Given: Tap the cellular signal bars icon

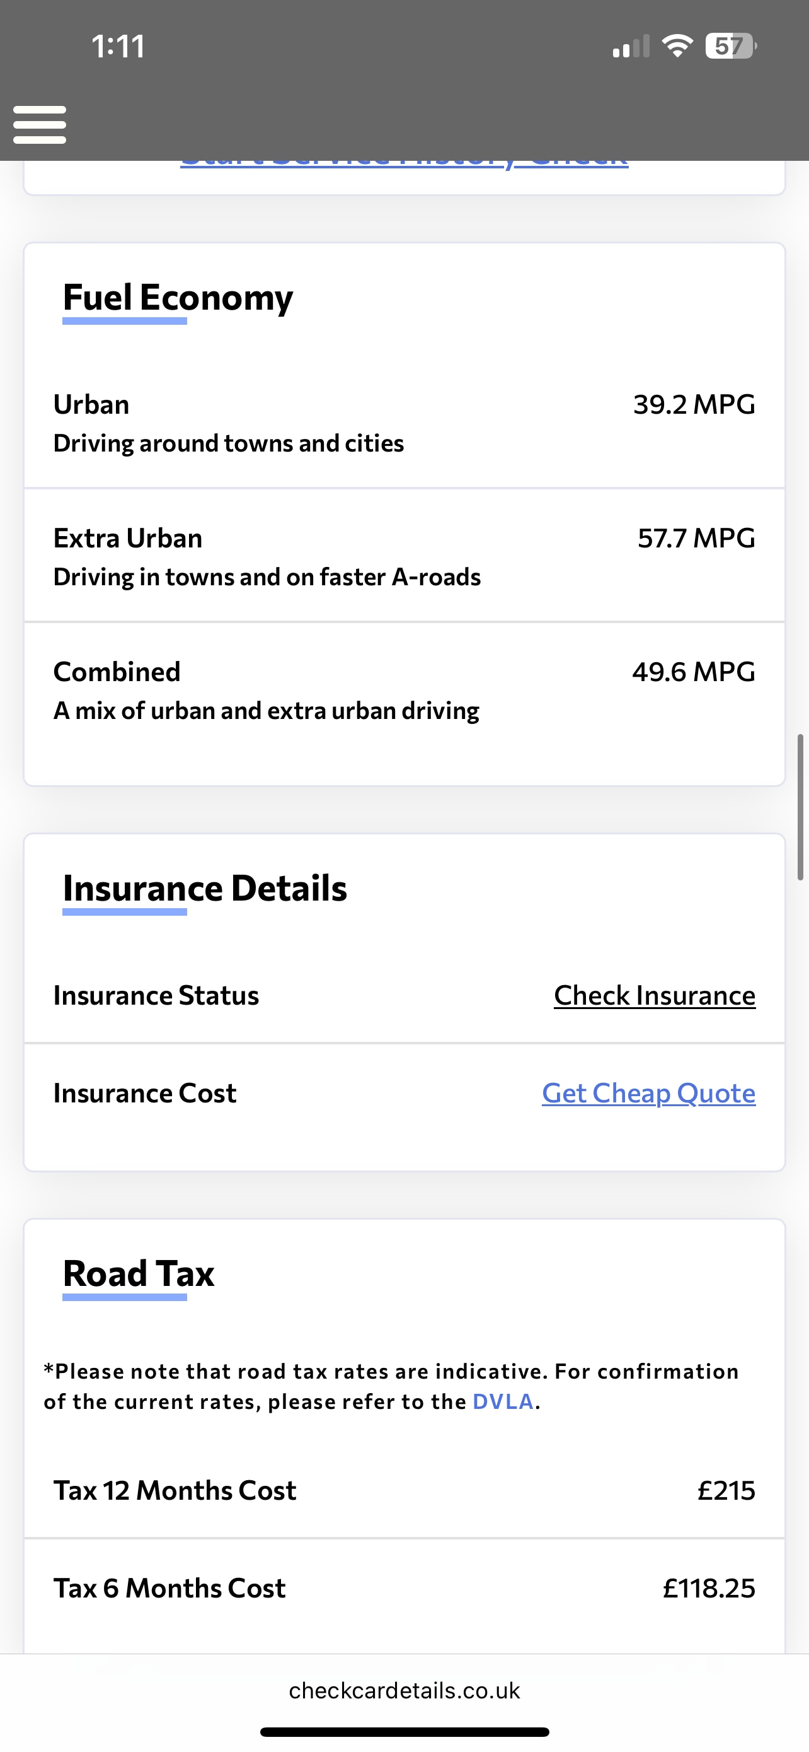Looking at the screenshot, I should coord(631,47).
